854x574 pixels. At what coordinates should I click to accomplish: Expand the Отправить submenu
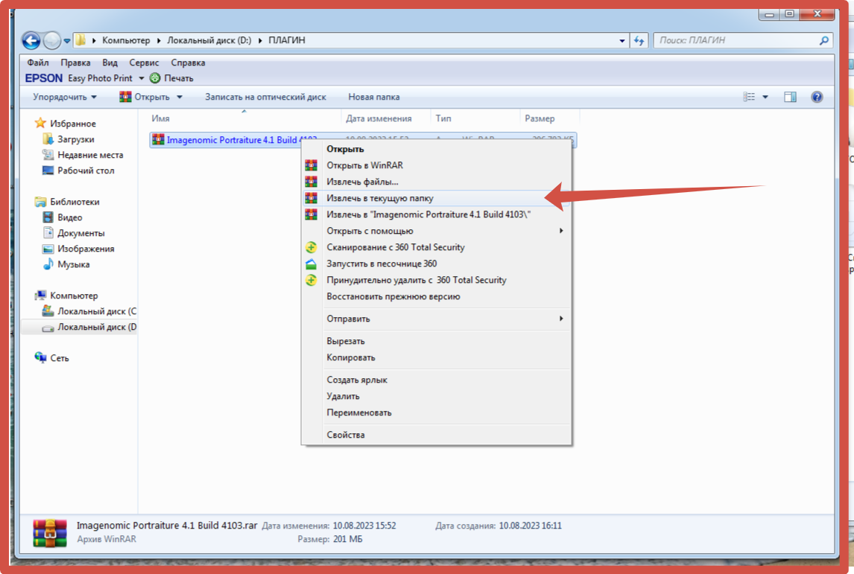(436, 319)
